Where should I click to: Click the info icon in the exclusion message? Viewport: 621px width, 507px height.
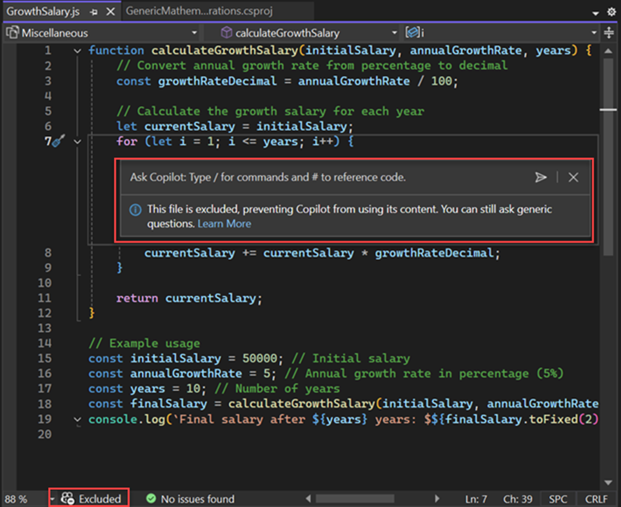coord(135,210)
